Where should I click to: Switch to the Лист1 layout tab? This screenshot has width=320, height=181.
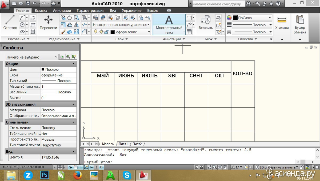tap(123, 144)
